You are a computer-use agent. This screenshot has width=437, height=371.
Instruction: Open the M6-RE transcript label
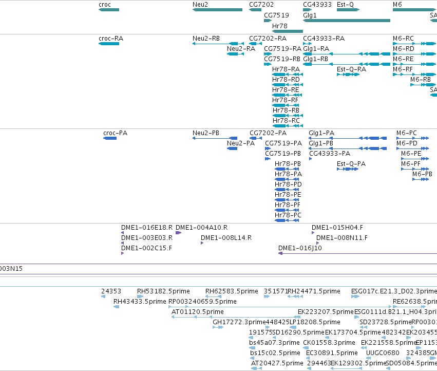[x=403, y=59]
